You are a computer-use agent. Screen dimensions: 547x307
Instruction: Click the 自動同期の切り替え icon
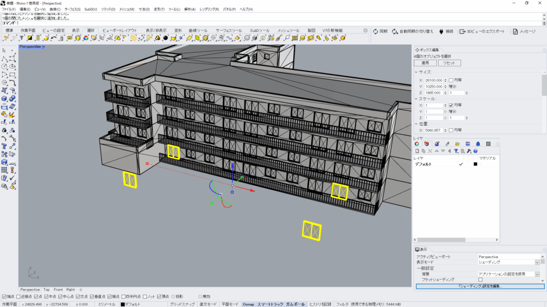(x=395, y=31)
